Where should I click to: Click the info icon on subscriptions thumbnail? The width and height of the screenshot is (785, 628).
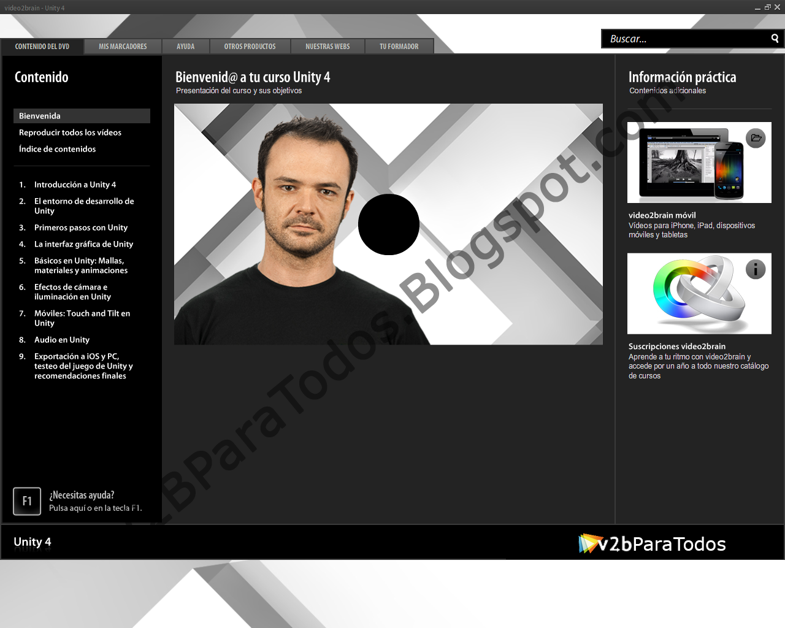coord(756,269)
